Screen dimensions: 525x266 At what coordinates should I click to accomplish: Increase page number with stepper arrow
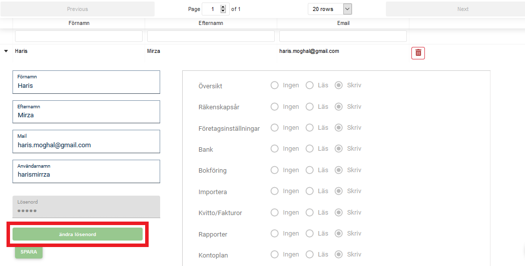pyautogui.click(x=223, y=6)
